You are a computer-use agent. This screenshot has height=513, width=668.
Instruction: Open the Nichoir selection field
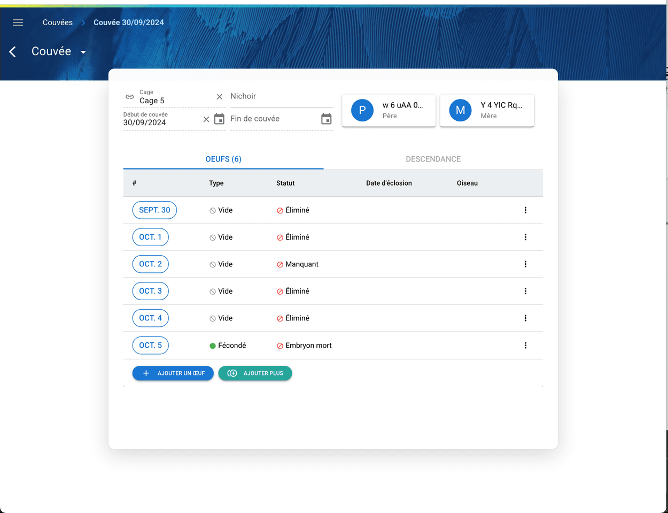281,97
